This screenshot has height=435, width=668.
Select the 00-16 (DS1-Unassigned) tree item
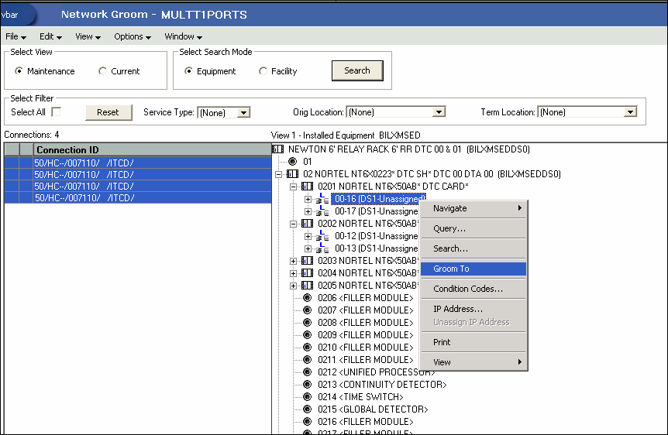(379, 199)
